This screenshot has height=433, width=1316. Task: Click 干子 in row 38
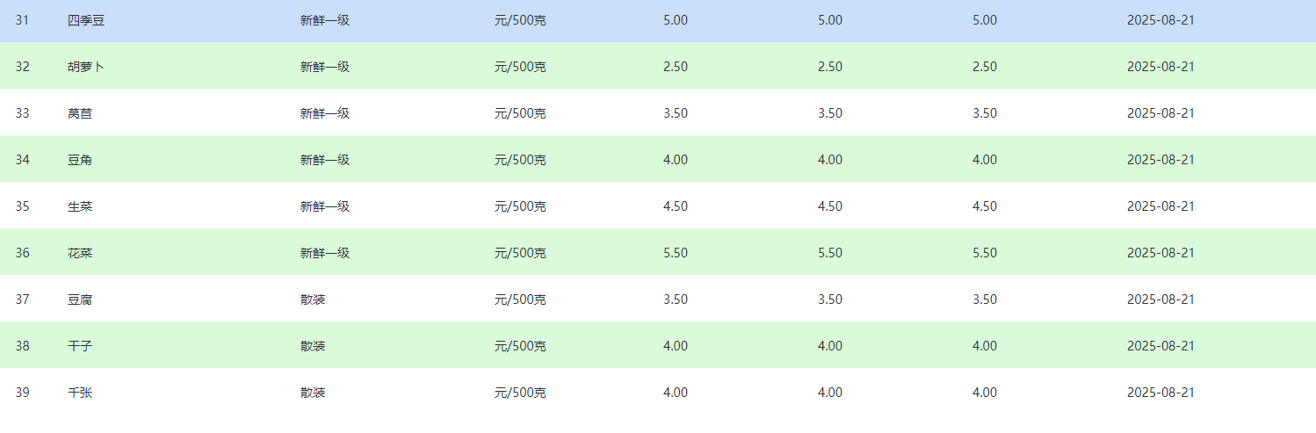[x=80, y=346]
